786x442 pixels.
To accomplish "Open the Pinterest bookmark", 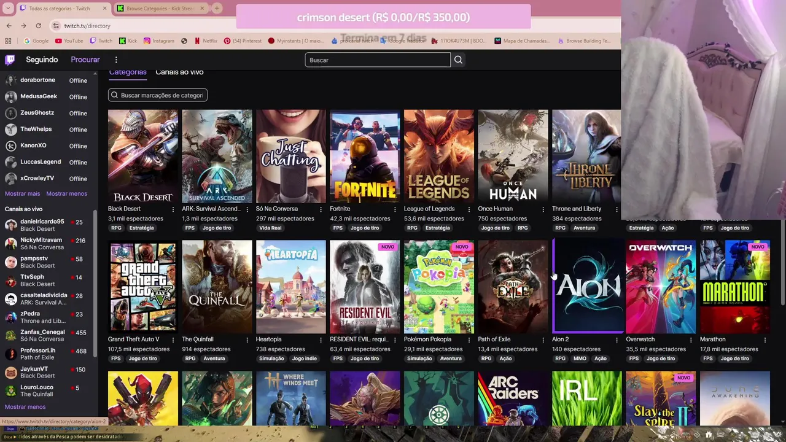I will pyautogui.click(x=243, y=41).
